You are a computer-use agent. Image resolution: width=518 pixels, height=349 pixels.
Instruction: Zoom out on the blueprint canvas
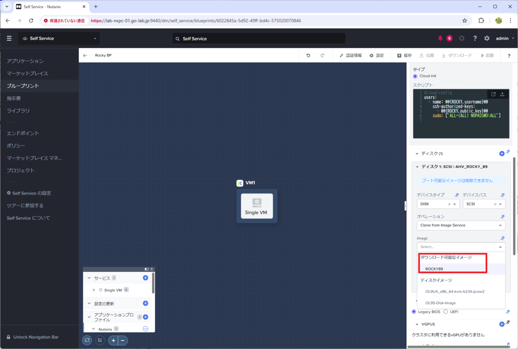click(x=123, y=340)
